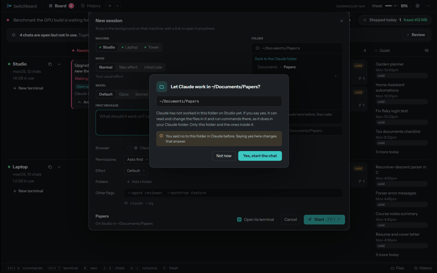Click the plus icon beside Add a folder
Screen dimensions: 437x273
128,182
